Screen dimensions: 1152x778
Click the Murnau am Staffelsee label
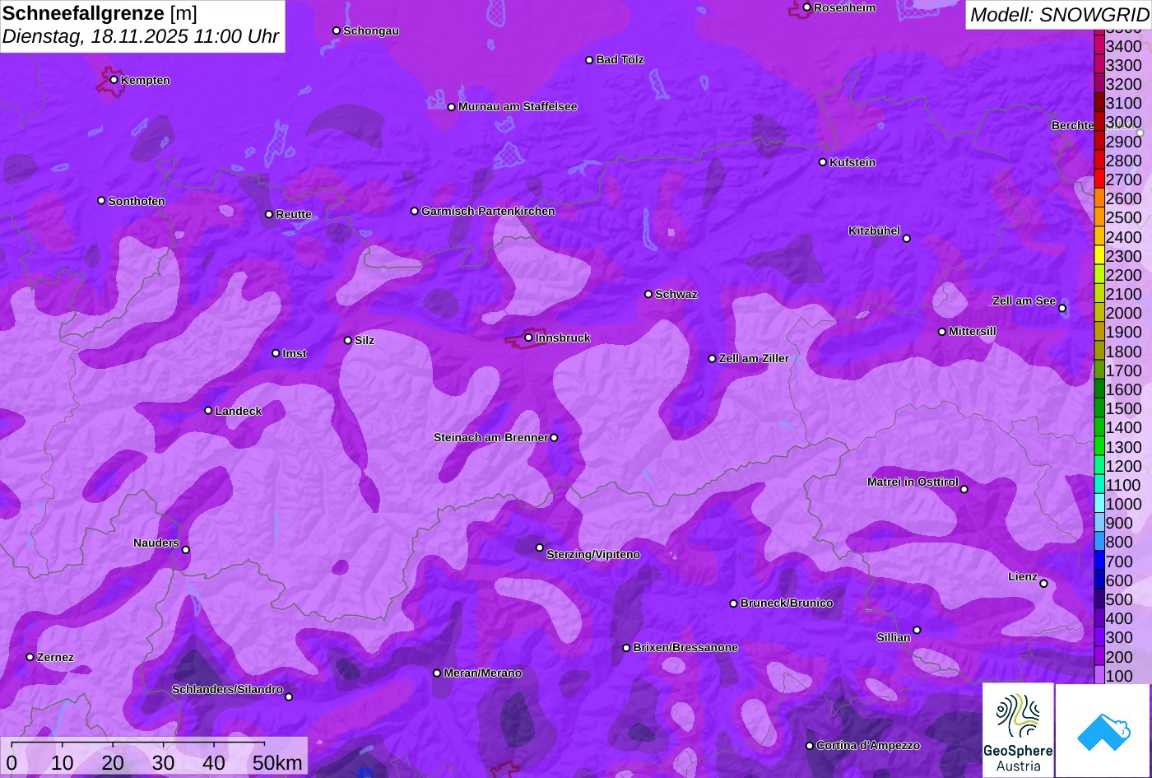518,106
